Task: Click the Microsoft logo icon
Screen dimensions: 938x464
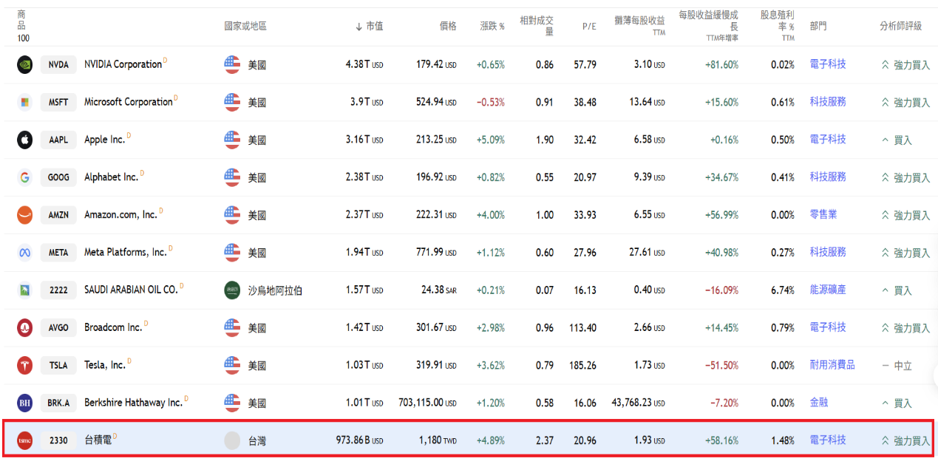Action: 25,102
